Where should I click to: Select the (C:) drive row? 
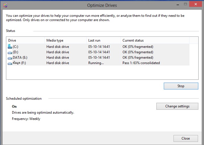pyautogui.click(x=98, y=46)
